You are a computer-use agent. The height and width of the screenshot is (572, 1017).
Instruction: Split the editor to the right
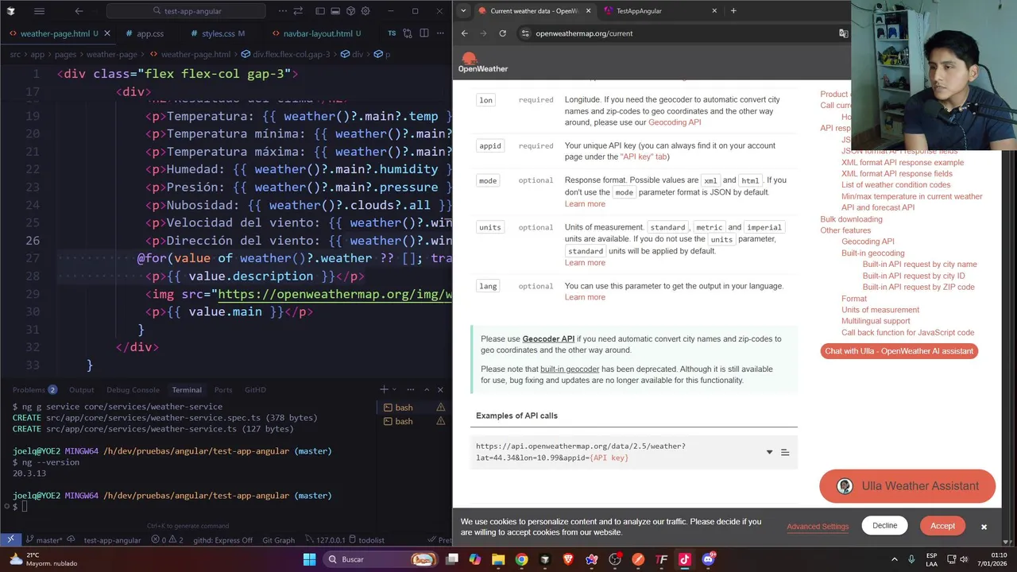pos(424,33)
